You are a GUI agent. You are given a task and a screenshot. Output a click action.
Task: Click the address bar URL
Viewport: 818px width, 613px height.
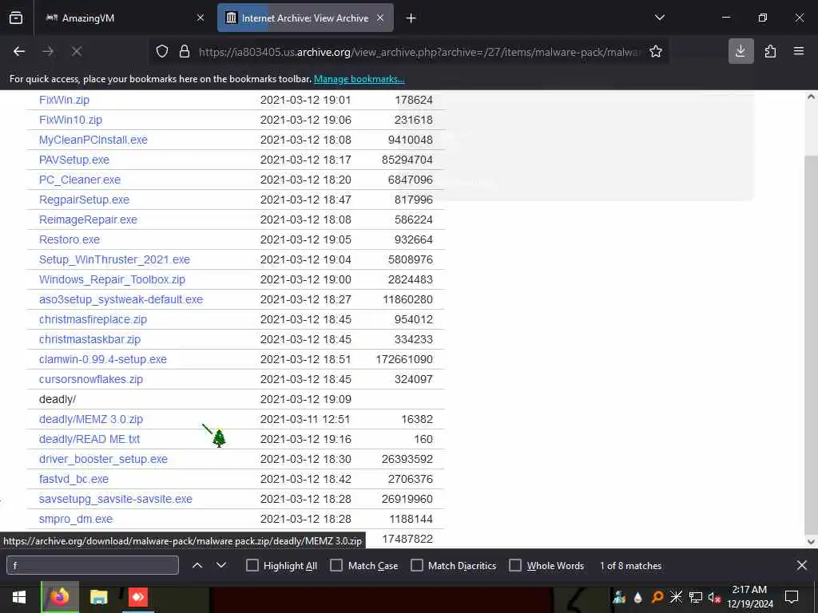[x=419, y=52]
